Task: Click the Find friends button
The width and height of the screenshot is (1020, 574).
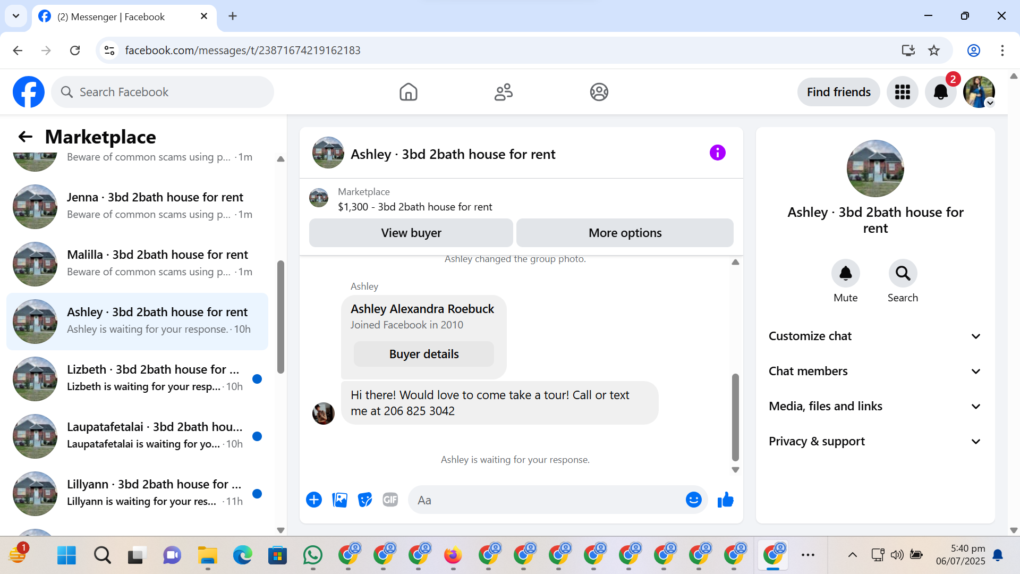Action: (838, 92)
